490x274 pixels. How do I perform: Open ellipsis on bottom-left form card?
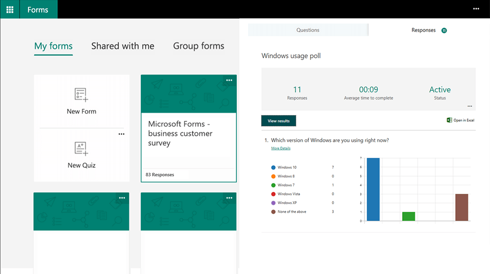click(122, 198)
